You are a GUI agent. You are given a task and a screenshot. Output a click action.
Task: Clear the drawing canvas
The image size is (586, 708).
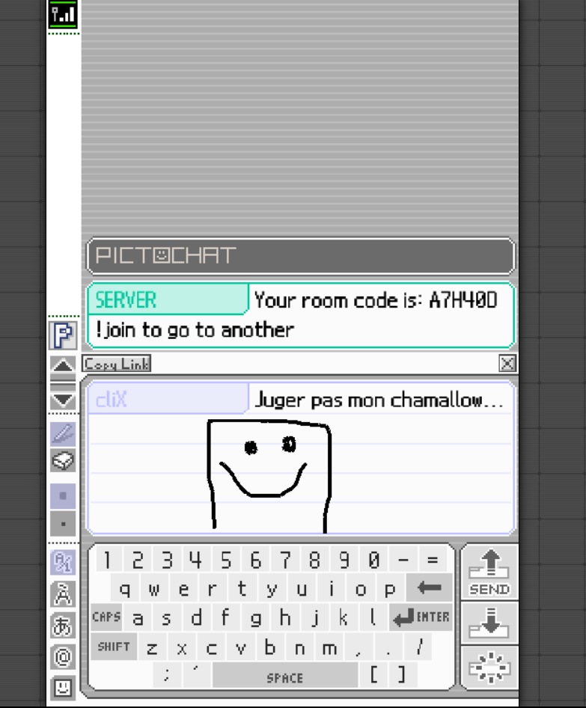point(489,668)
